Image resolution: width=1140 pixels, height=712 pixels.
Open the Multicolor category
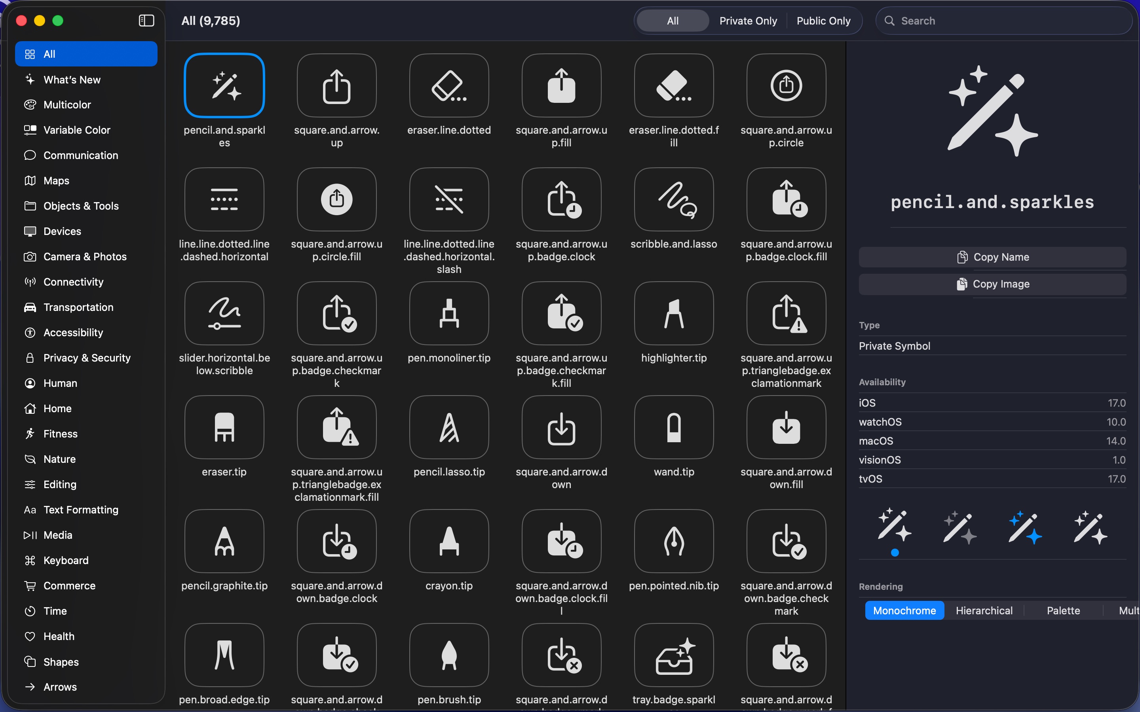click(86, 104)
